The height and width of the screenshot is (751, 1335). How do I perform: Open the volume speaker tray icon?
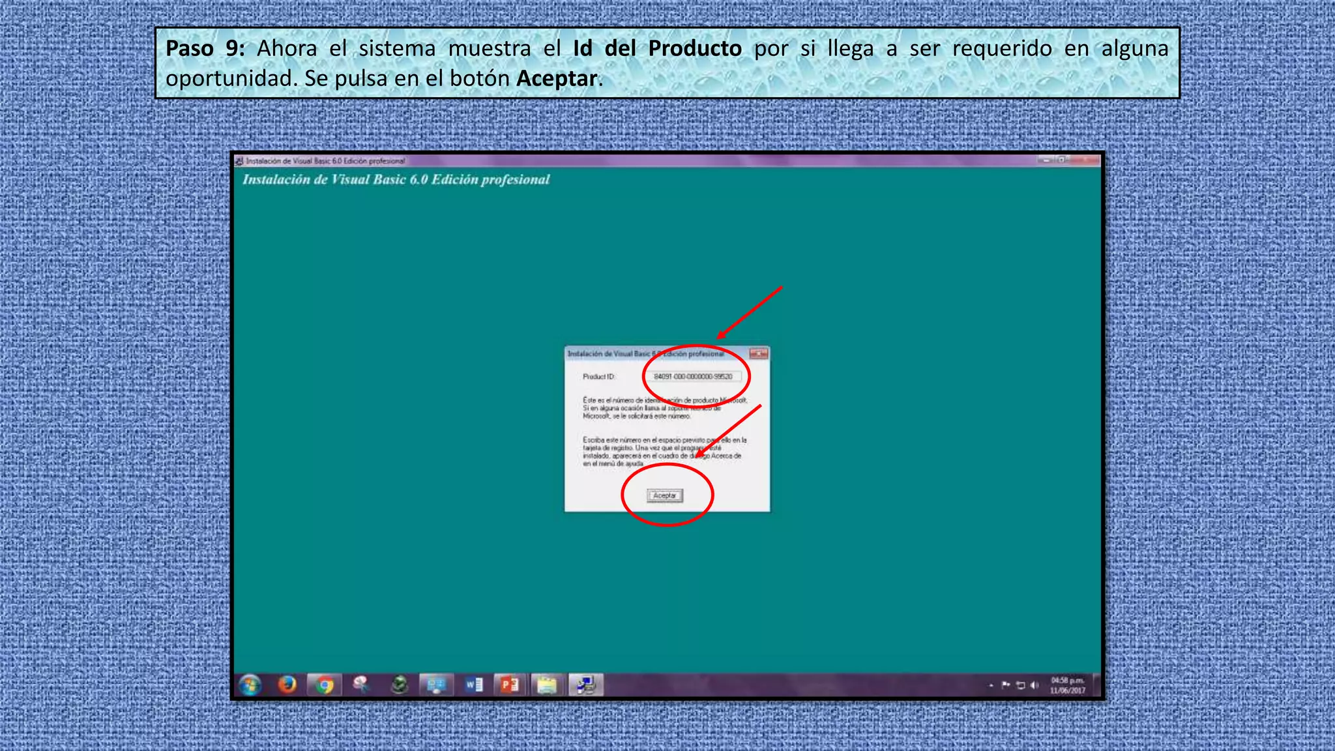click(x=1034, y=685)
